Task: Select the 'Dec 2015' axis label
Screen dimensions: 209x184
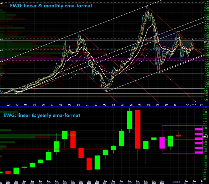Action: pyautogui.click(x=195, y=182)
